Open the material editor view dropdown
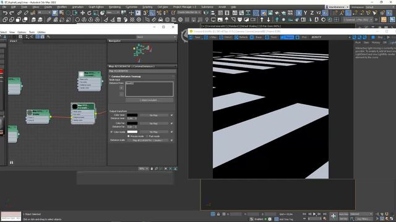Viewport: 396px width, 222px height. click(x=156, y=37)
